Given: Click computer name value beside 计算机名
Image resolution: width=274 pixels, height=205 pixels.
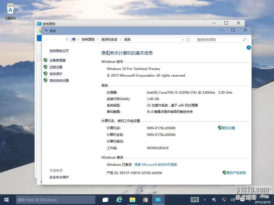Looking at the screenshot, I should [161, 128].
